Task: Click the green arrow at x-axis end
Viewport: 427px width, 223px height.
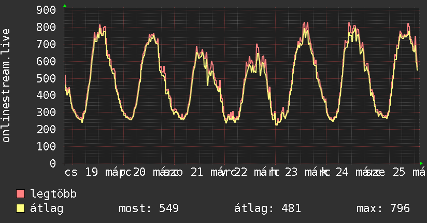Action: coord(421,163)
